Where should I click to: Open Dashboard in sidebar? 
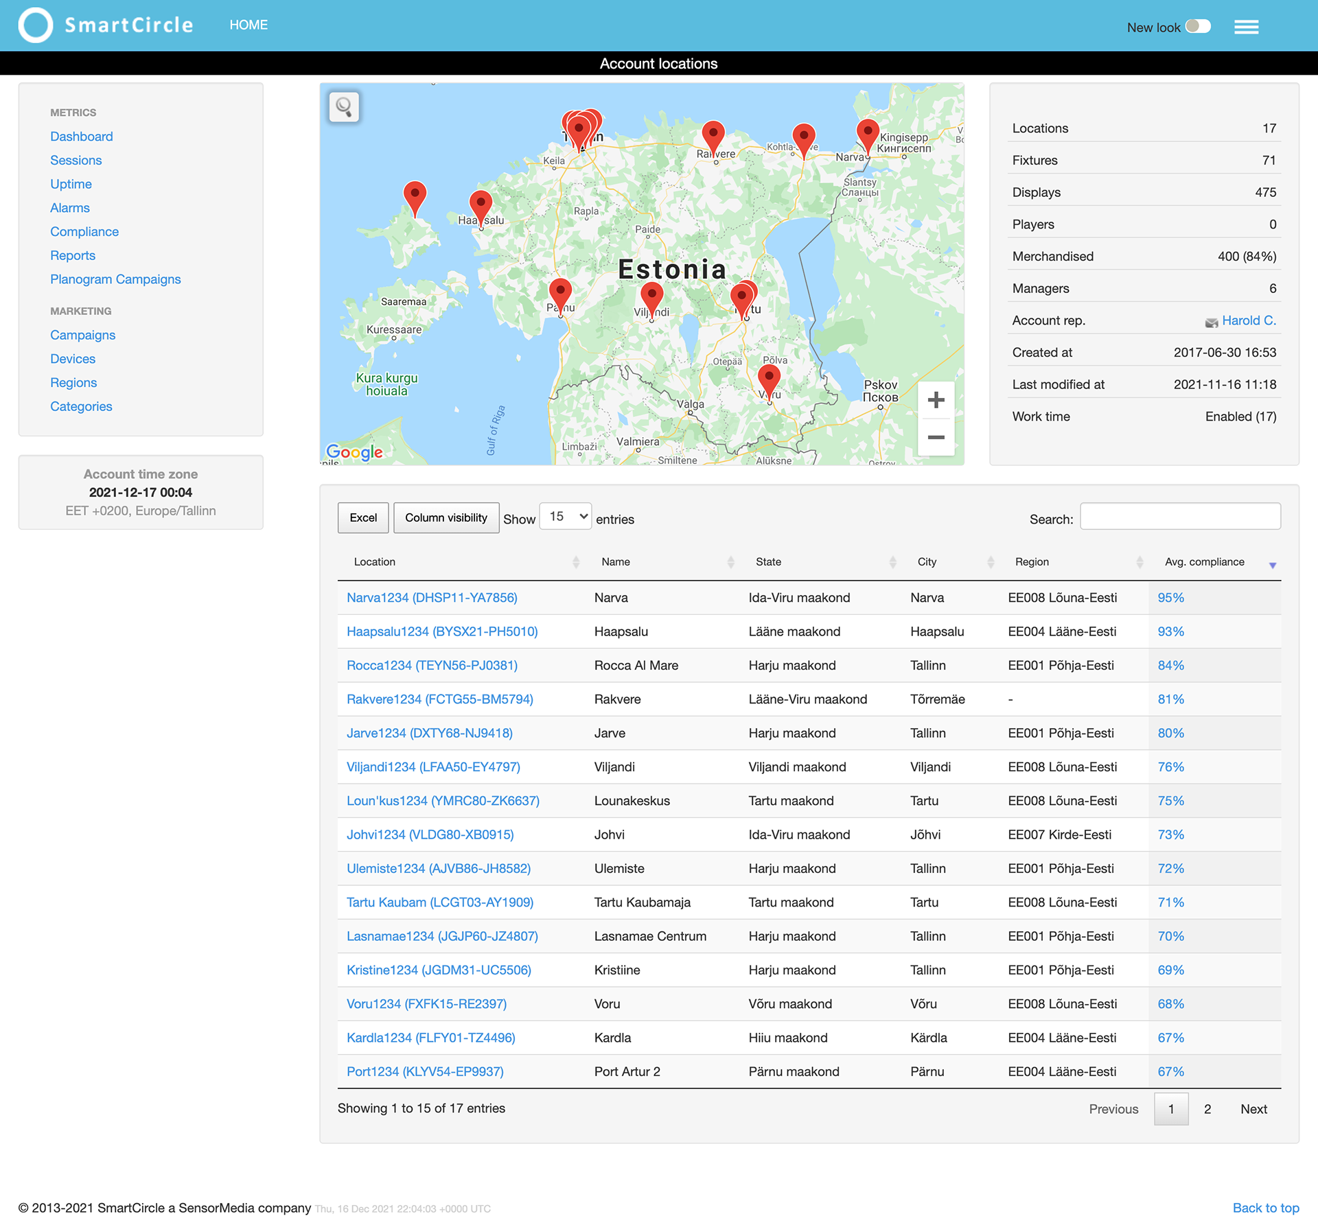coord(82,137)
